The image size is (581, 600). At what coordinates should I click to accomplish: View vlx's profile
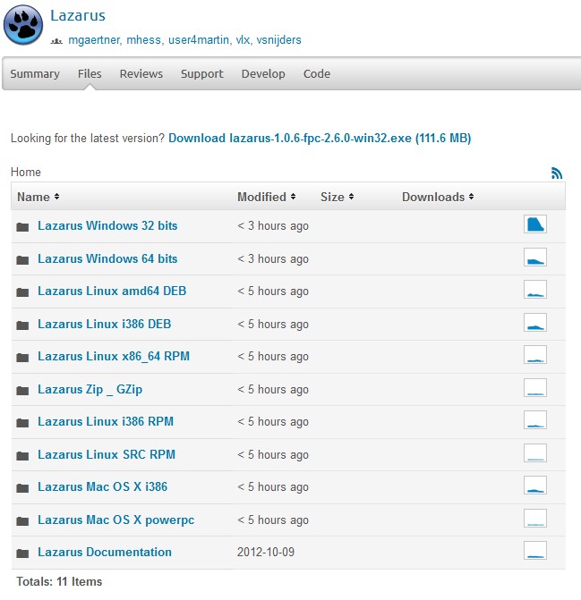click(243, 40)
